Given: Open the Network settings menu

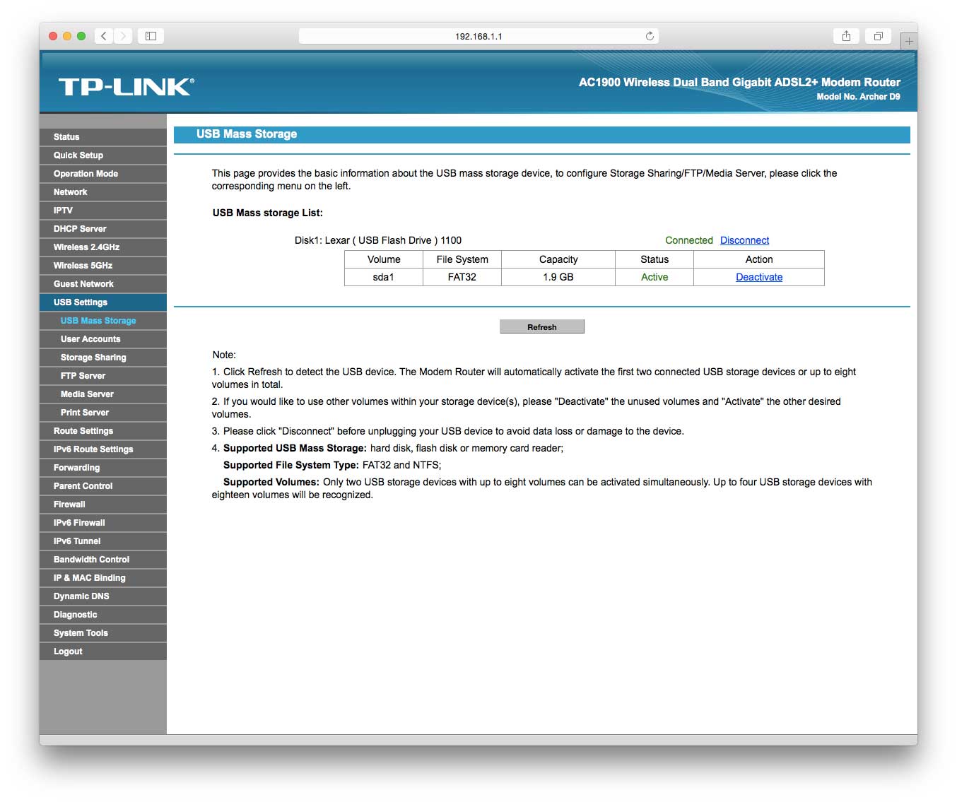Looking at the screenshot, I should (x=103, y=192).
